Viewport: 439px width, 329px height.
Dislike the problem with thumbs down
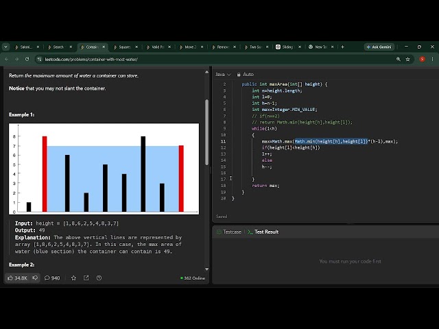pos(35,278)
